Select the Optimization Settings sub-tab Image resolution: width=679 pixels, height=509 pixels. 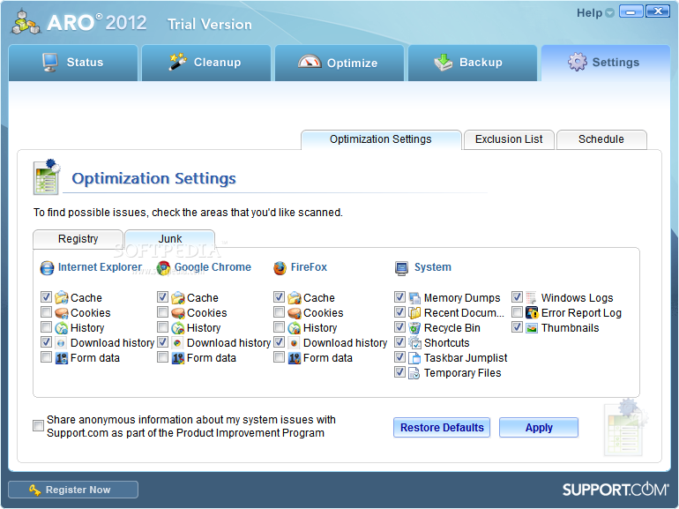[381, 139]
